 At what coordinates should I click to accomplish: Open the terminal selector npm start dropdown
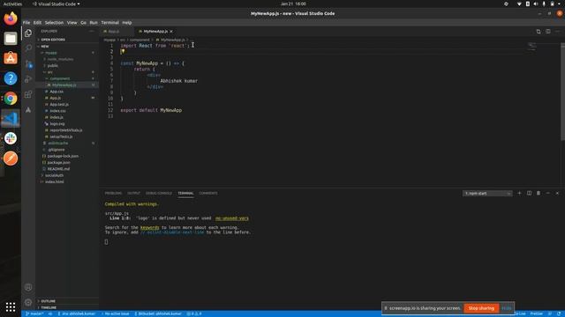point(487,194)
